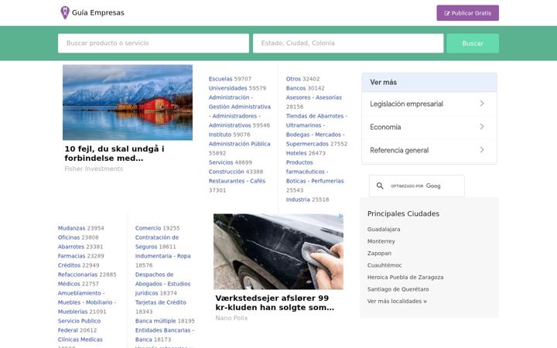Open the Despachos de Abogados link
The height and width of the screenshot is (348, 557).
162,284
